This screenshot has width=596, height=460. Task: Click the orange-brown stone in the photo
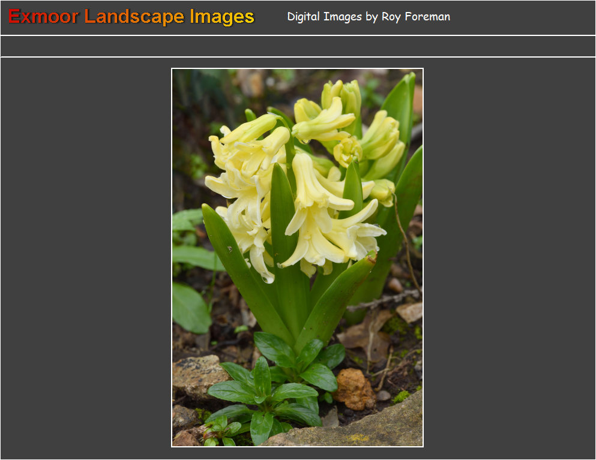pyautogui.click(x=354, y=389)
